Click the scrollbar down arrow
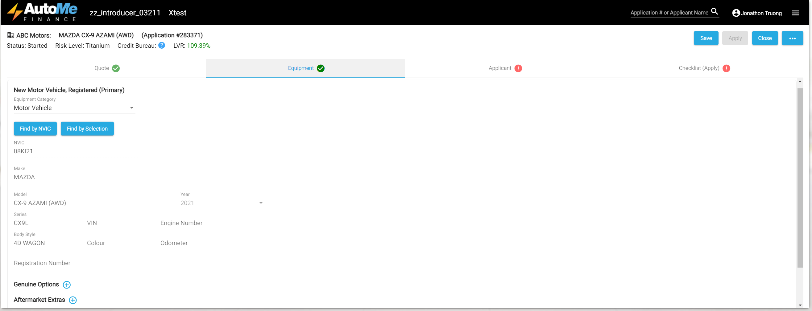The height and width of the screenshot is (311, 812). pos(800,305)
